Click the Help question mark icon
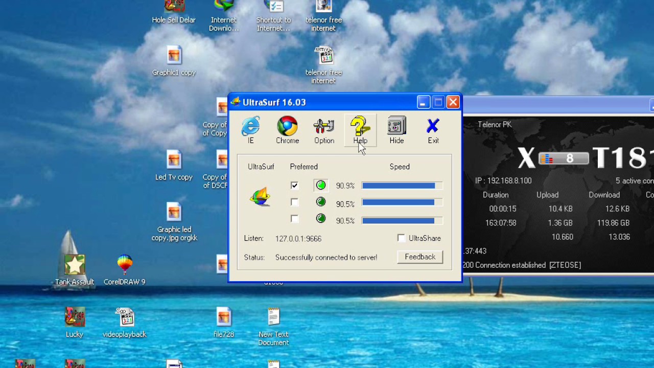 coord(360,126)
